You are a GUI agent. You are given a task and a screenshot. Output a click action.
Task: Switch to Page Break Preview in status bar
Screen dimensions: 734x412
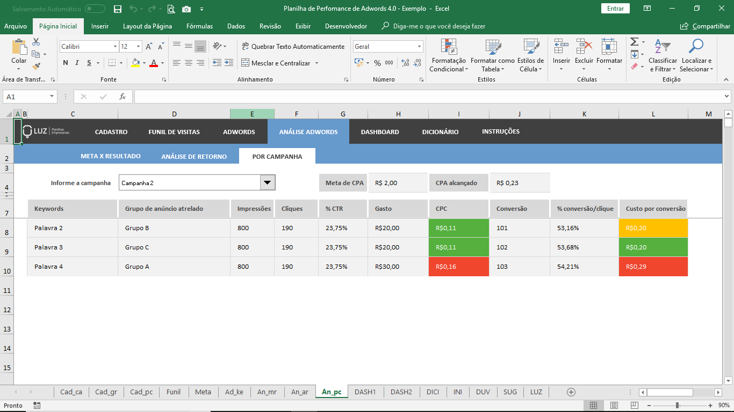click(635, 406)
